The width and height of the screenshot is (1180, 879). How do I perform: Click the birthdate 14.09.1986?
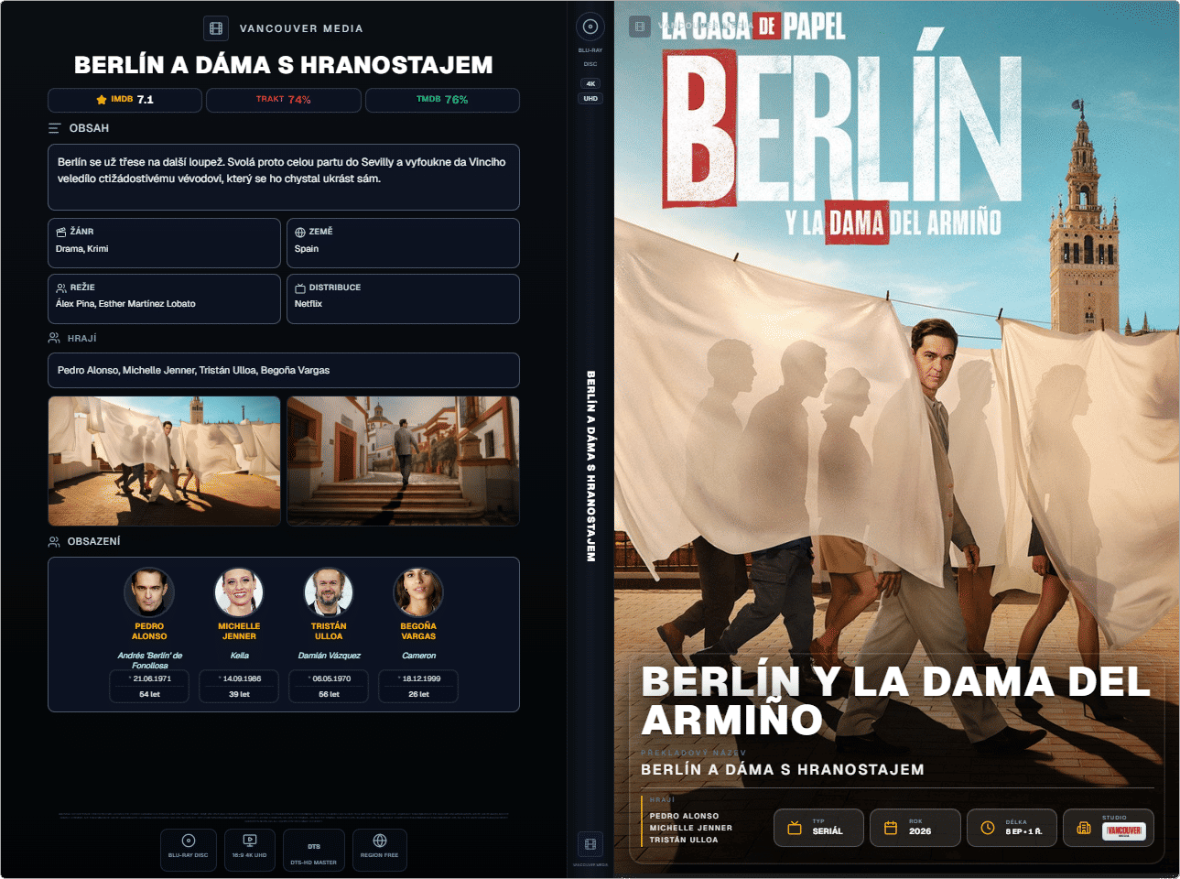tap(241, 678)
